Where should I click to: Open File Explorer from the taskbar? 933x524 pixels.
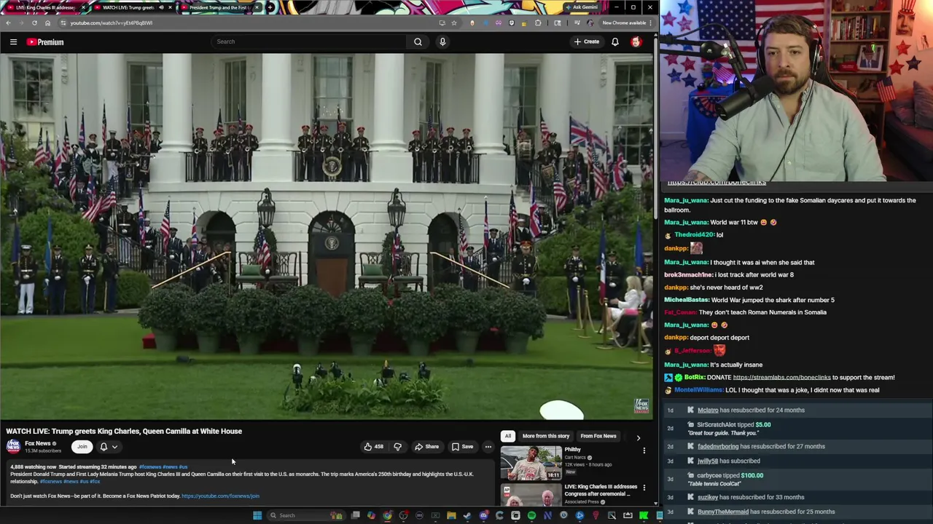(451, 515)
